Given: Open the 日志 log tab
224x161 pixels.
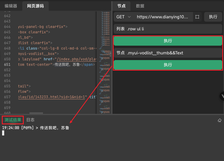Looking at the screenshot, I should [30, 120].
